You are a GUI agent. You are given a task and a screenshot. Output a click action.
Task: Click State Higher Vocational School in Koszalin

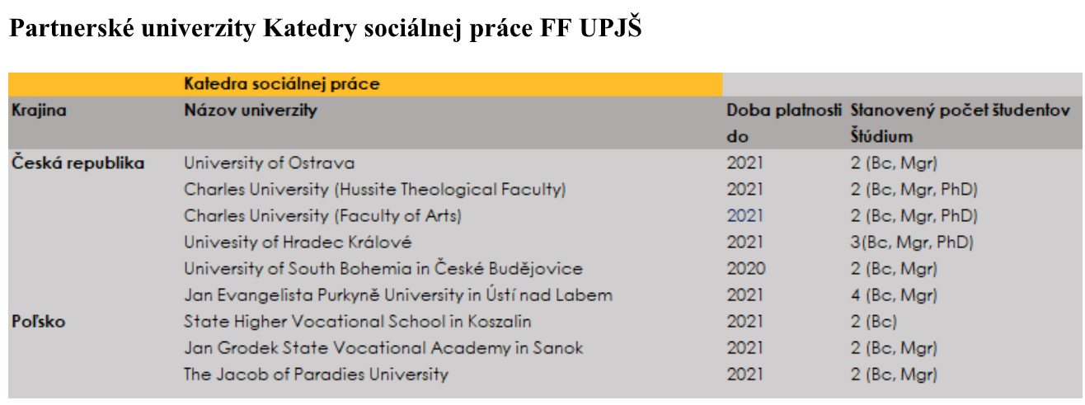(358, 322)
